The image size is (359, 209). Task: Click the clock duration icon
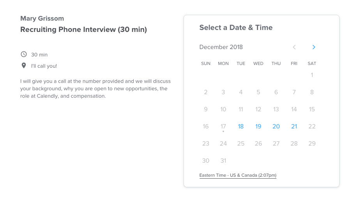pyautogui.click(x=24, y=54)
